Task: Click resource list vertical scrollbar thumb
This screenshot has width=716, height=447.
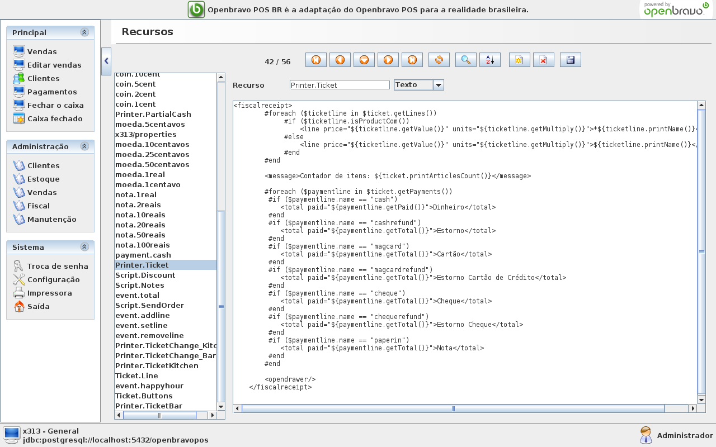Action: pos(221,306)
